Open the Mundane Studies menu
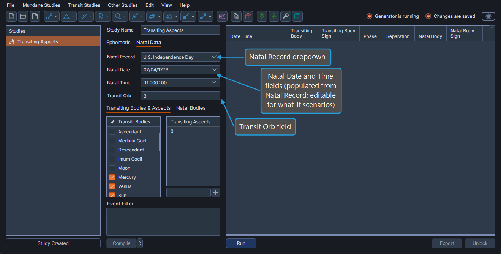Image resolution: width=501 pixels, height=254 pixels. click(41, 5)
